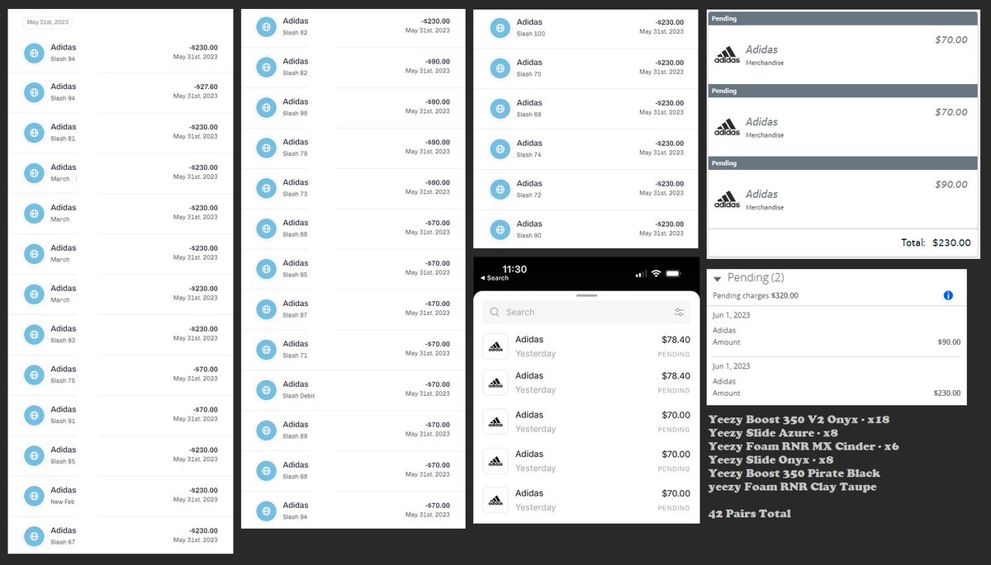Click the globe icon beside Slash 93
The height and width of the screenshot is (565, 991).
(x=34, y=335)
